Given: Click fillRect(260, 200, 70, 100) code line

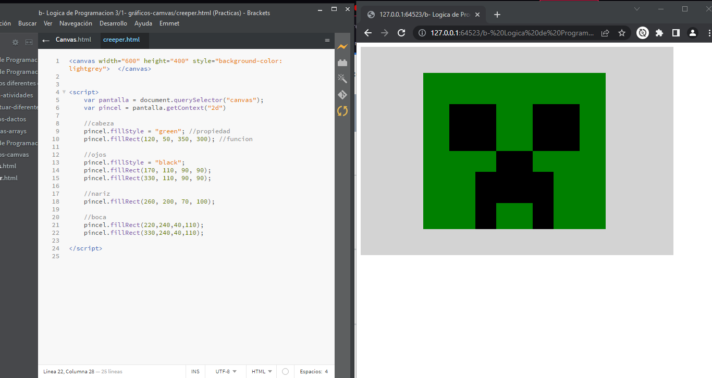Looking at the screenshot, I should pyautogui.click(x=149, y=201).
